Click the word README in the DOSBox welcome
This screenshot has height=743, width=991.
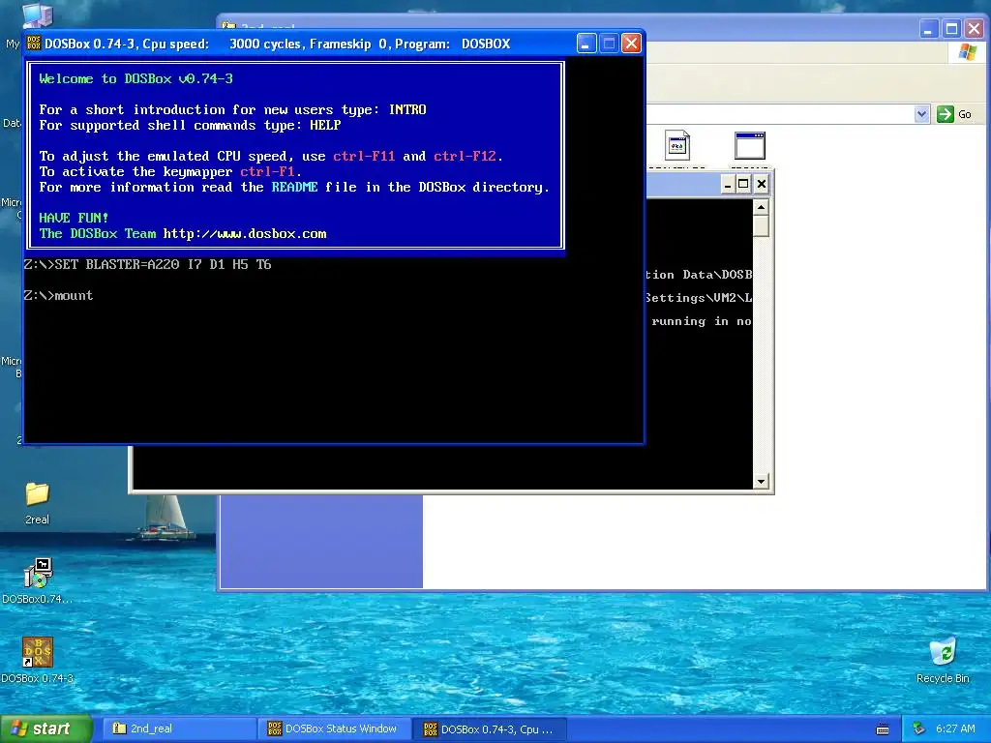[294, 187]
